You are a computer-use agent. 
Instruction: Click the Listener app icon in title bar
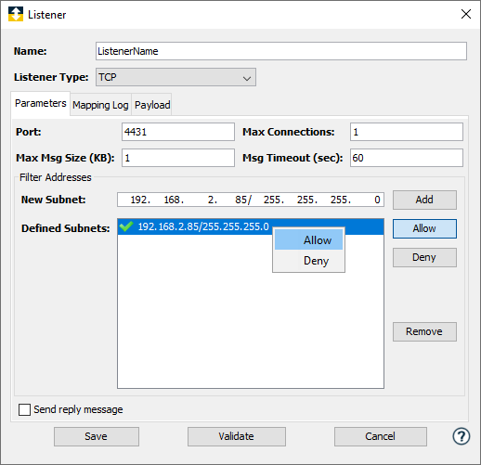pos(16,14)
